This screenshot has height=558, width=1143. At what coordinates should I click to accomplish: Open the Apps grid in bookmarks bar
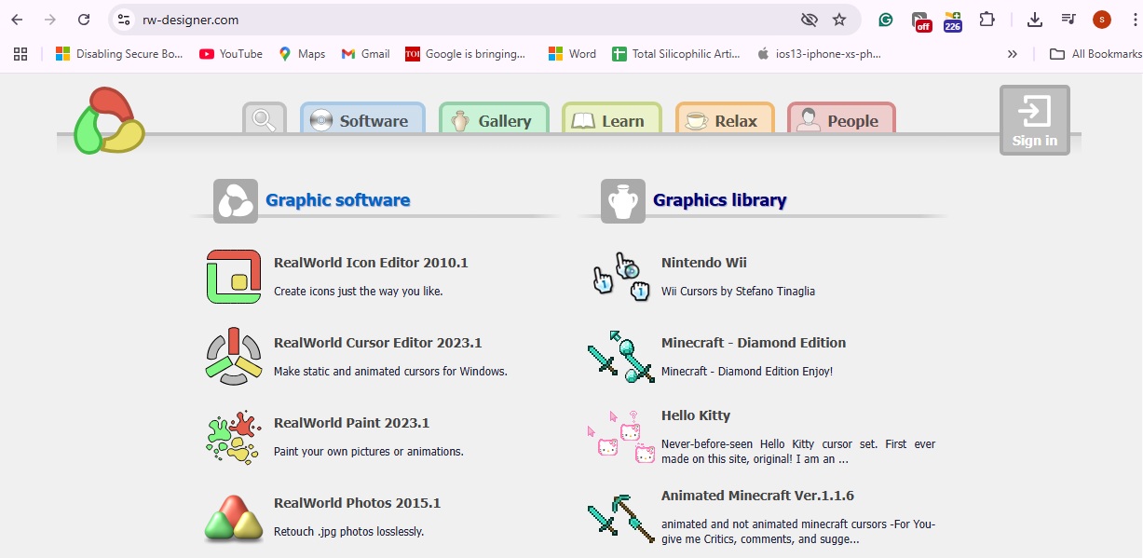[20, 54]
